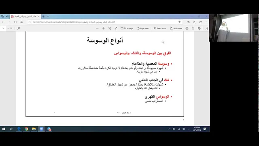Viewport: 259px width, 146px height.
Task: Open the Page view dropdown
Action: click(143, 28)
